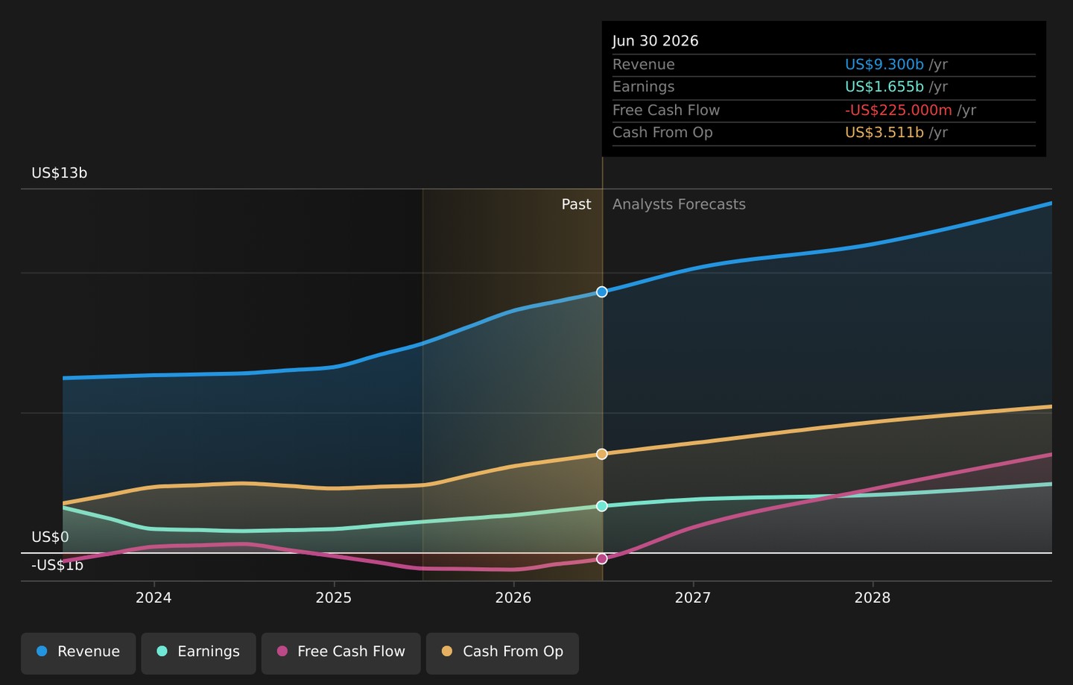Viewport: 1073px width, 685px height.
Task: Click the US$9.300b revenue value in tooltip
Action: [884, 65]
